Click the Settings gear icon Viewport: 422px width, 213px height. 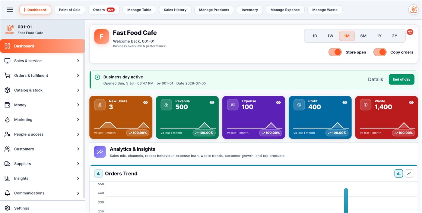click(8, 208)
